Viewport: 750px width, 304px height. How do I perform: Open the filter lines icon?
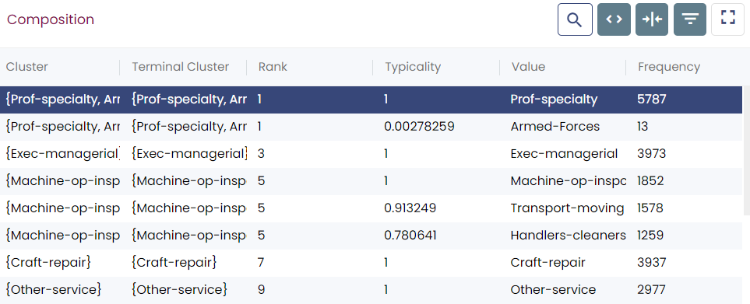click(690, 19)
